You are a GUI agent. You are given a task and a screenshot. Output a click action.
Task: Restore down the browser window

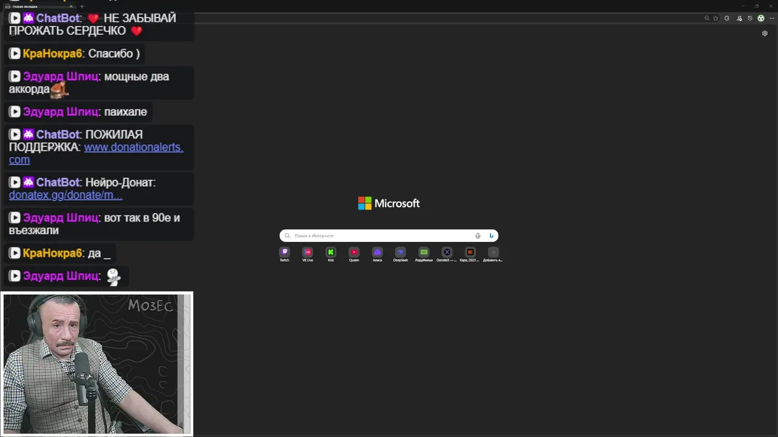click(757, 6)
